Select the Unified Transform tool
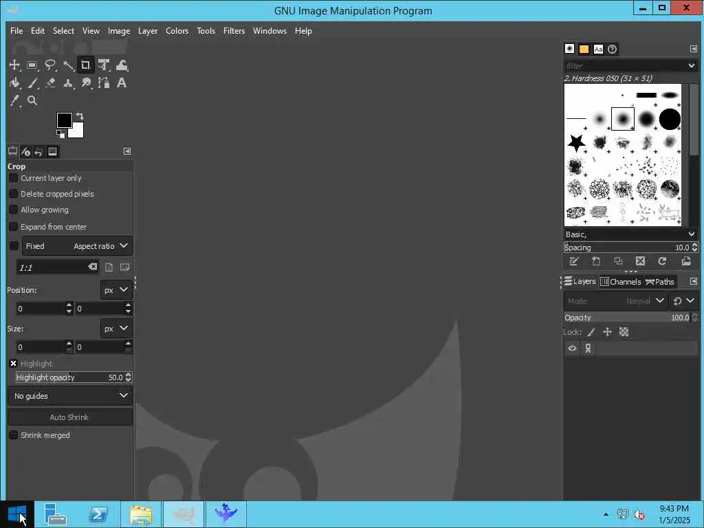The width and height of the screenshot is (704, 528). coord(104,65)
